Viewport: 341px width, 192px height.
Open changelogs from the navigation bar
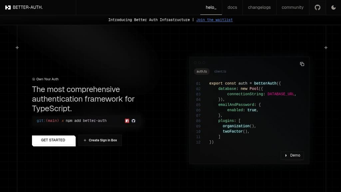point(259,7)
